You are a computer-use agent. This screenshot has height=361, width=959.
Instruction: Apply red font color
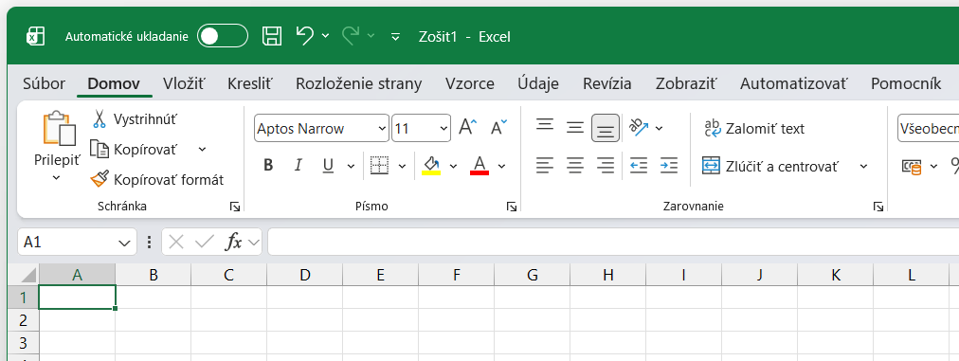click(x=479, y=165)
